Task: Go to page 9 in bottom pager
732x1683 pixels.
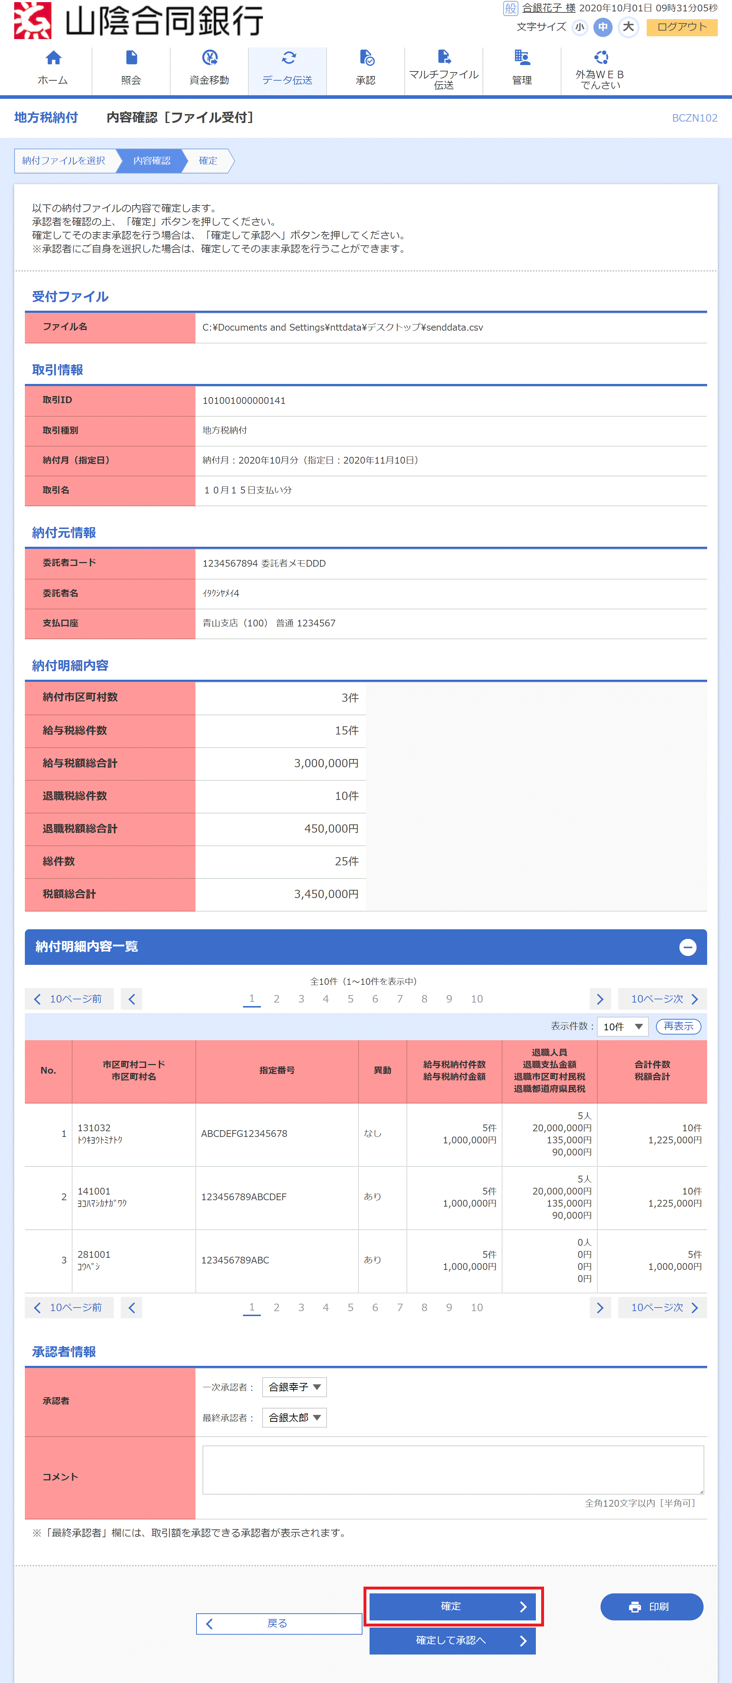Action: (x=449, y=1307)
